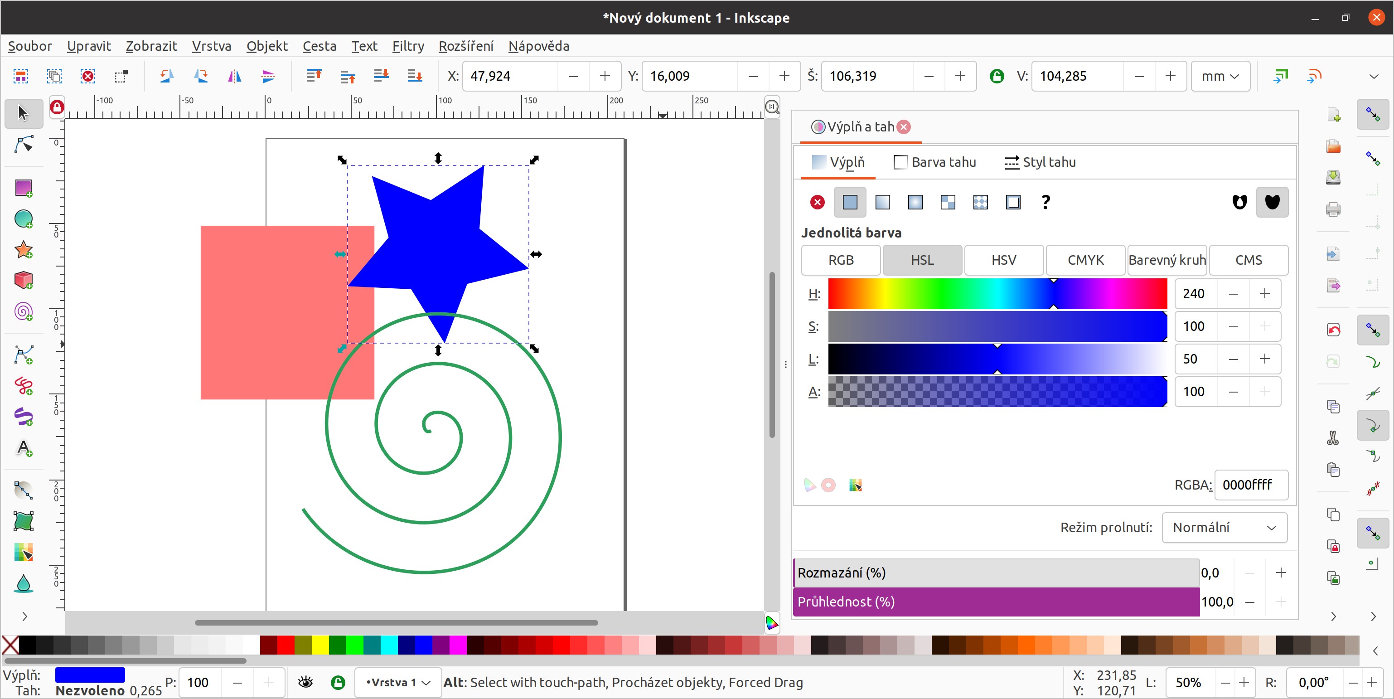Click the RGBA hex input field
This screenshot has height=699, width=1394.
click(1251, 485)
